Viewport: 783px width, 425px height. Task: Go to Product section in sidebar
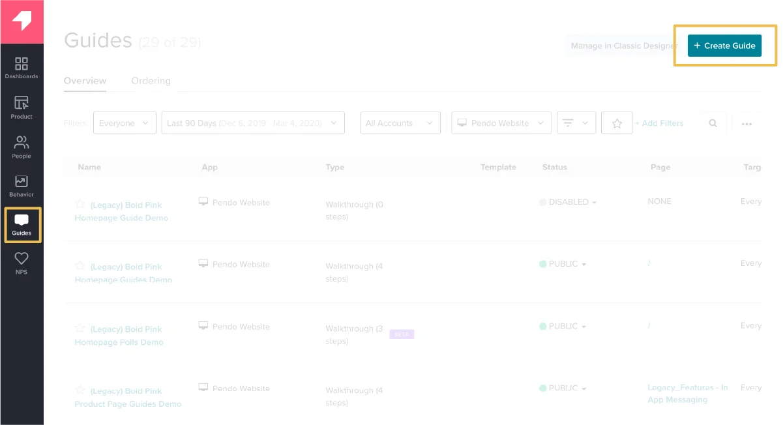(x=22, y=107)
